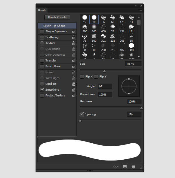Viewport: 175px width, 178px height.
Task: Lock the Shape Dynamics settings
Action: [74, 31]
